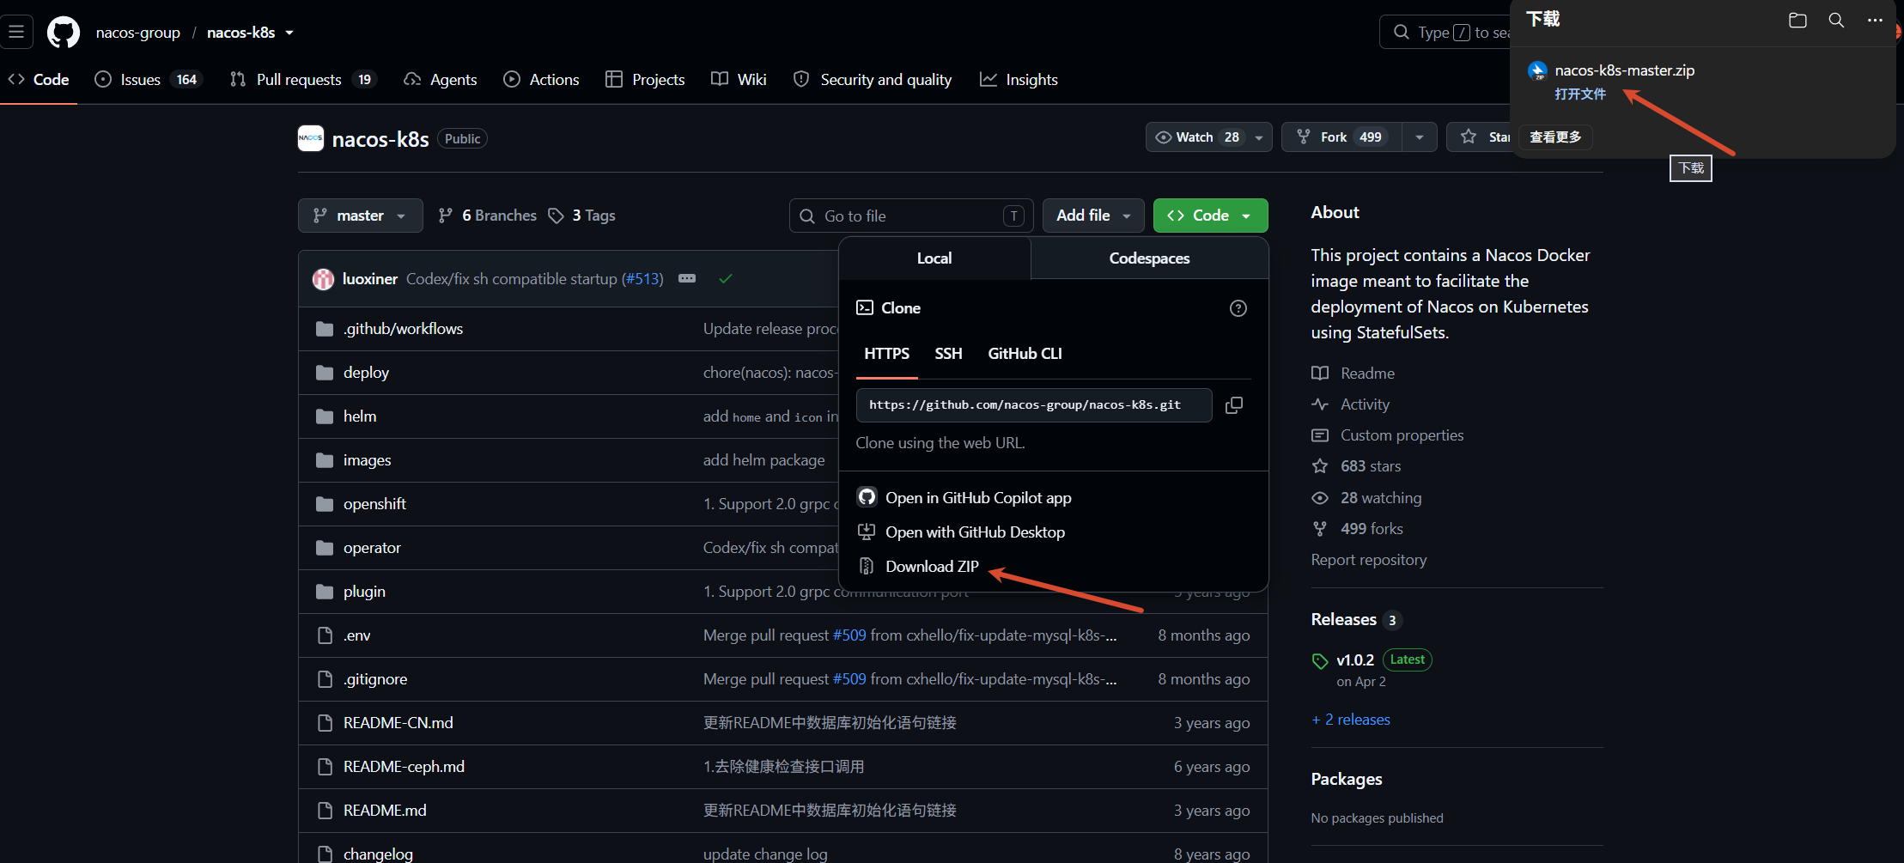Choose Open in GitHub Copilot app
1904x863 pixels.
(978, 498)
